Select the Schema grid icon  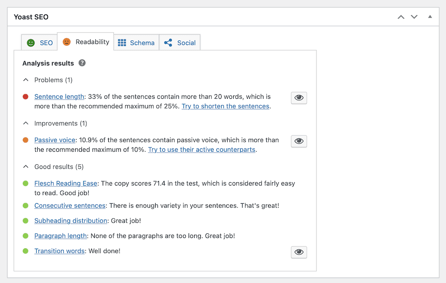[x=122, y=42]
